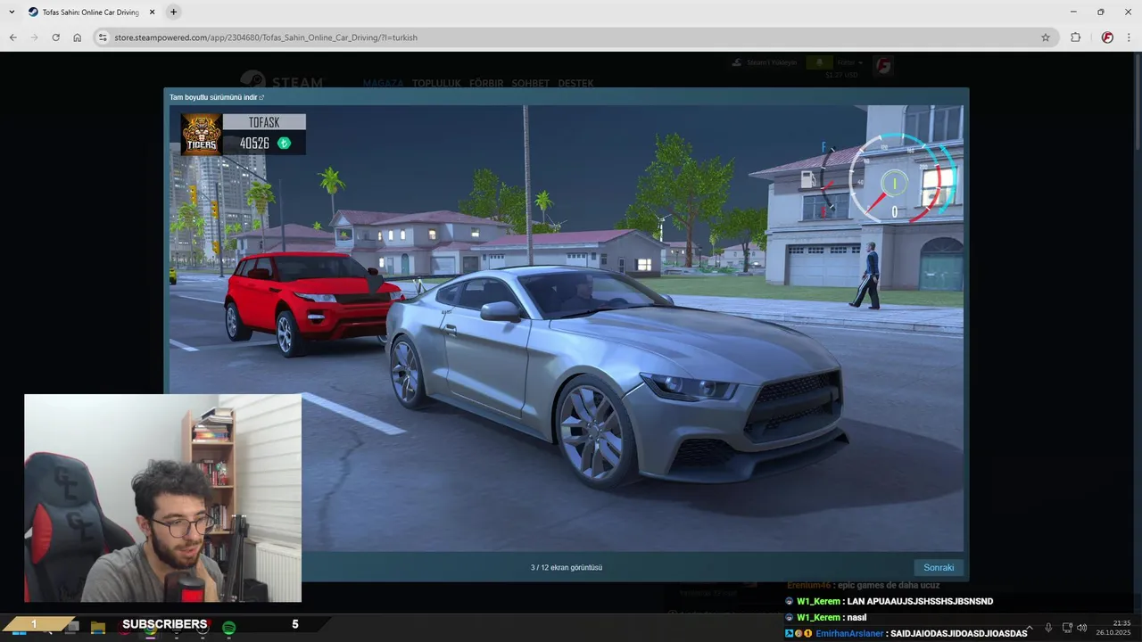1142x642 pixels.
Task: Close the Tofas Sahin browser tab
Action: [x=152, y=12]
